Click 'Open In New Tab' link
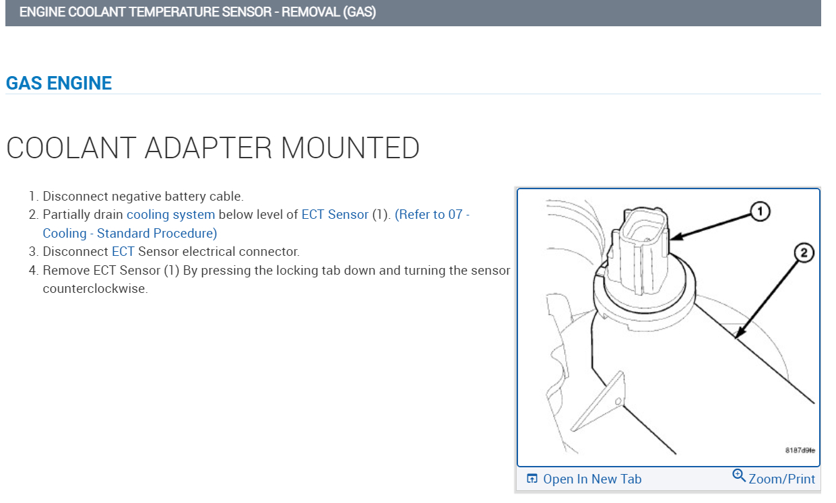The height and width of the screenshot is (503, 836). coord(592,479)
